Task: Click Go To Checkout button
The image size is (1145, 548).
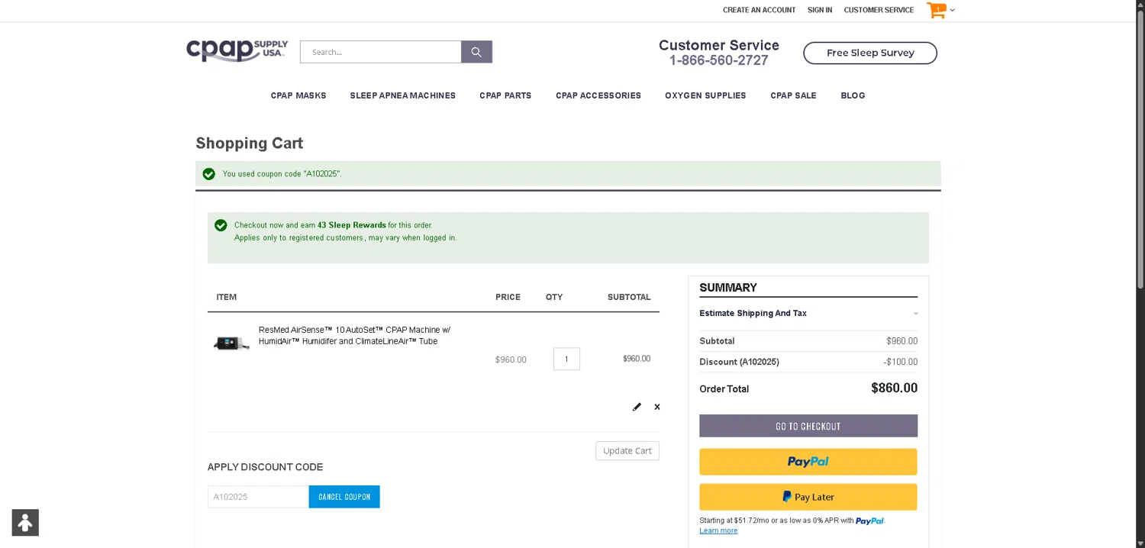Action: (808, 426)
